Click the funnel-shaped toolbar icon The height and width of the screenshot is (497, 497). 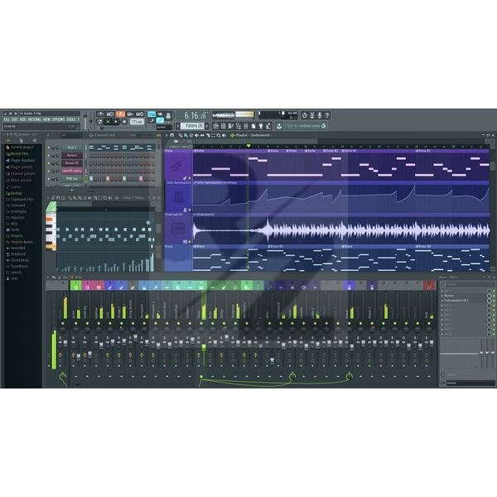[x=261, y=126]
